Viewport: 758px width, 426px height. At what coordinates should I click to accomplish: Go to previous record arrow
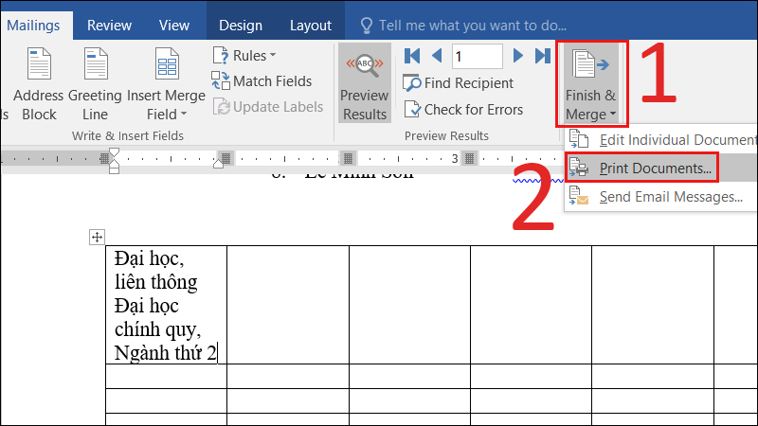click(x=437, y=56)
